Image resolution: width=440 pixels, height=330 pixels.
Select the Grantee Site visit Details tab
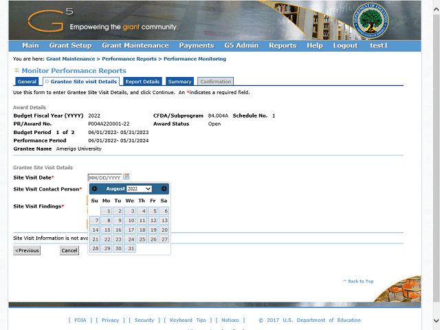click(81, 81)
